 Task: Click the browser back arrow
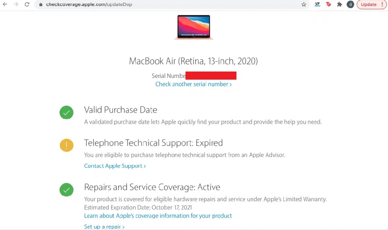click(5, 4)
